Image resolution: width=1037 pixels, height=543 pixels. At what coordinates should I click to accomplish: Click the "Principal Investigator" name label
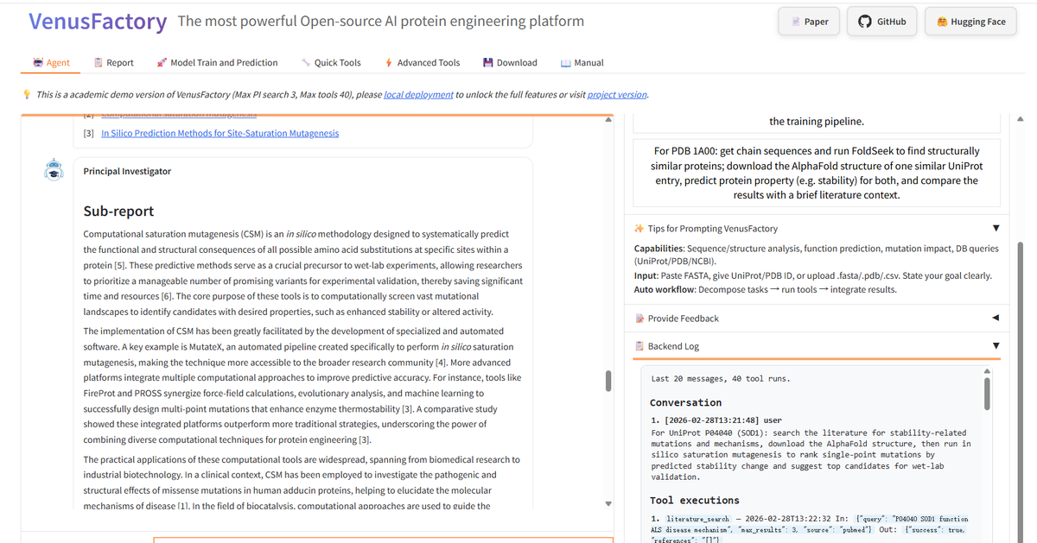pos(127,171)
